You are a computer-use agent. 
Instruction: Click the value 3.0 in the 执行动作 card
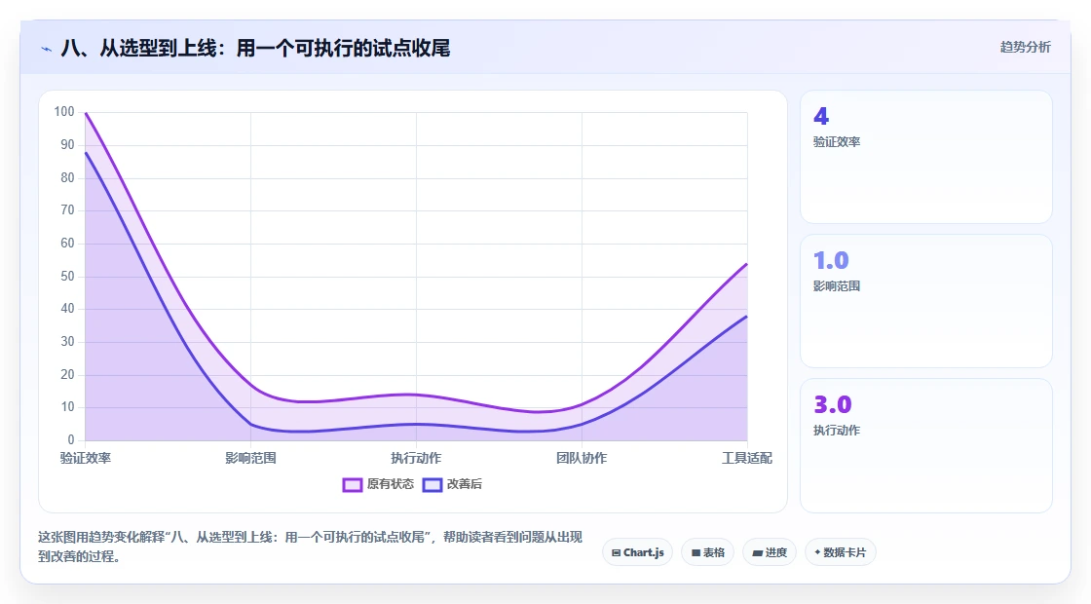pyautogui.click(x=832, y=404)
